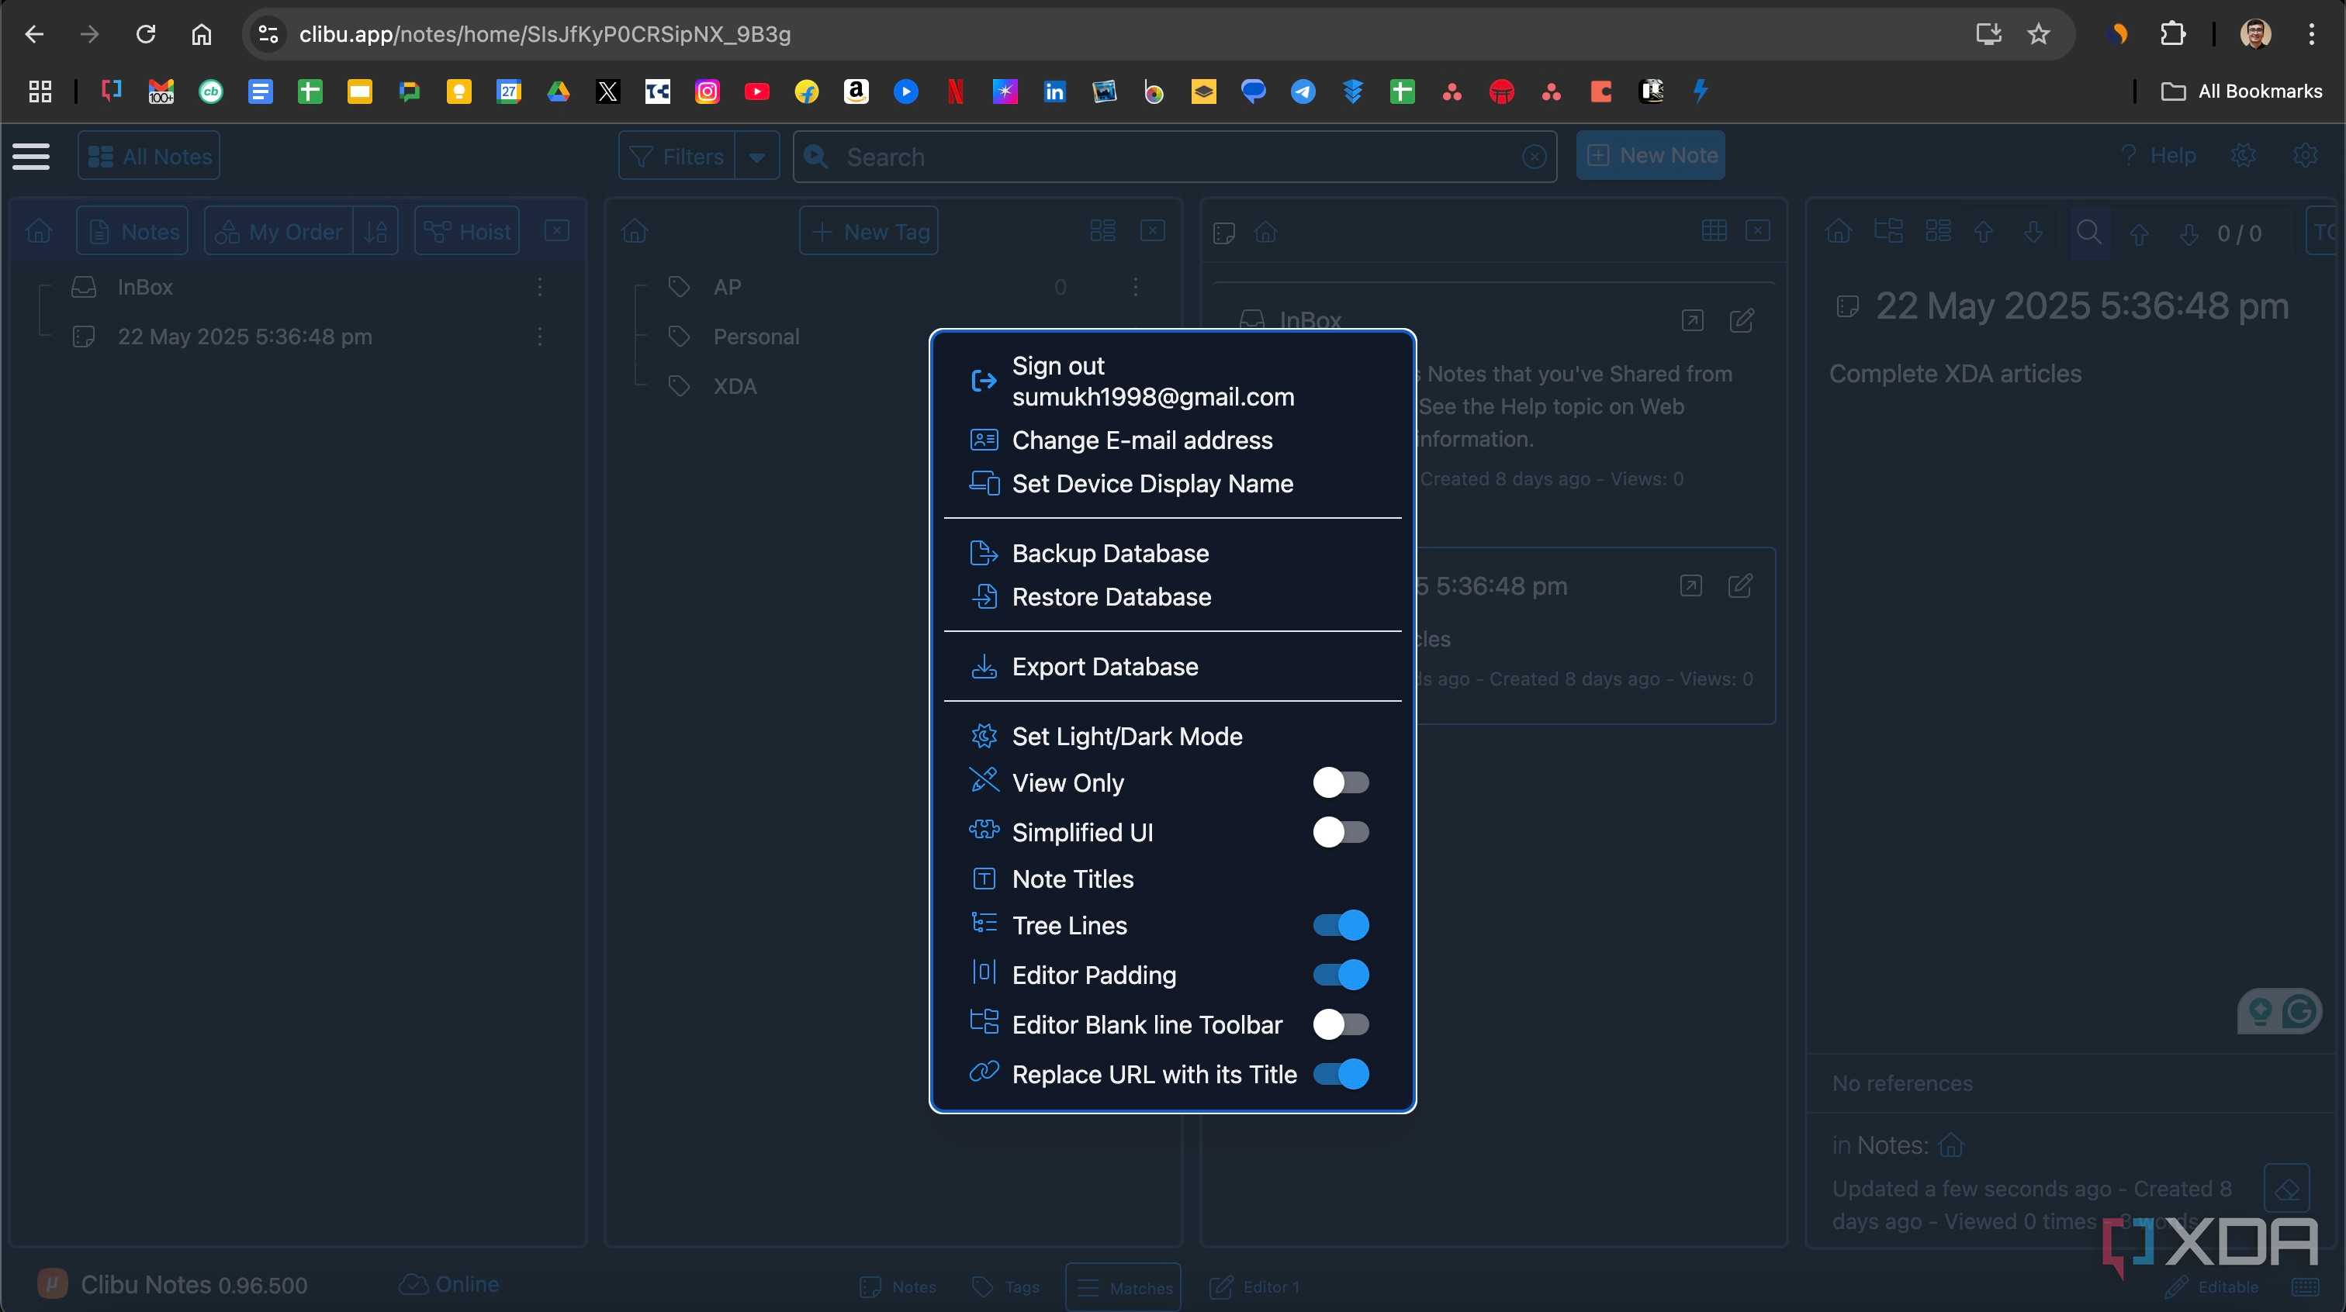Click the Notes view button in left panel
The height and width of the screenshot is (1312, 2346).
point(133,231)
